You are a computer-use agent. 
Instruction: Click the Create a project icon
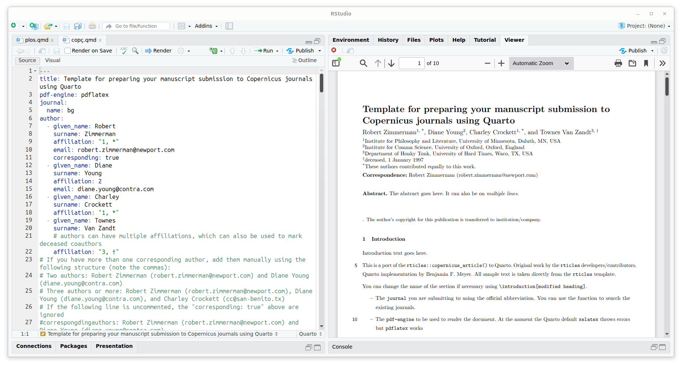click(34, 26)
